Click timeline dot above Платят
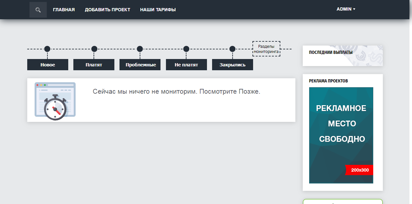 [x=94, y=49]
